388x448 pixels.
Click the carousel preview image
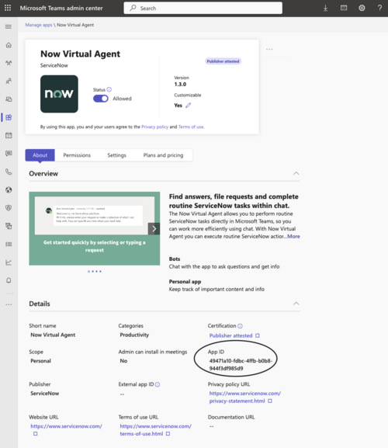95,228
